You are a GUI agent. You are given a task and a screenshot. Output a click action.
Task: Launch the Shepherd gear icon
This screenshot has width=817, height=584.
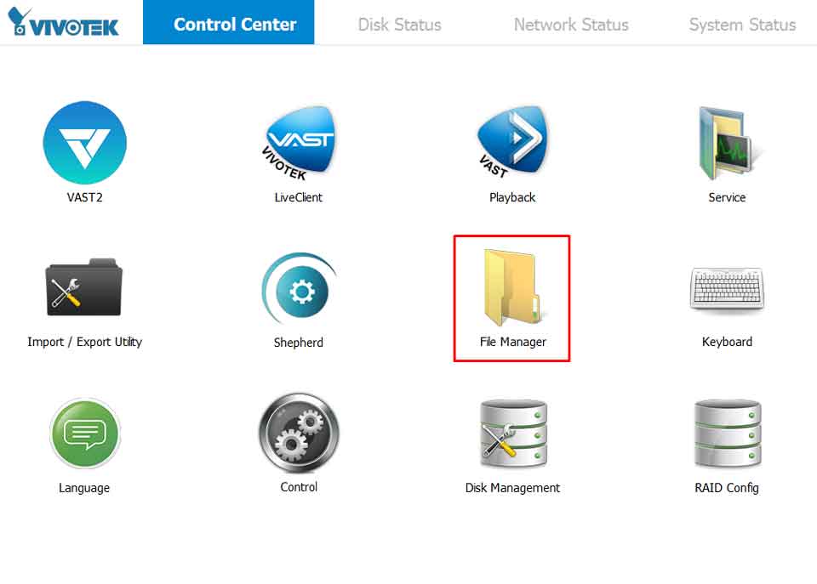[x=299, y=290]
